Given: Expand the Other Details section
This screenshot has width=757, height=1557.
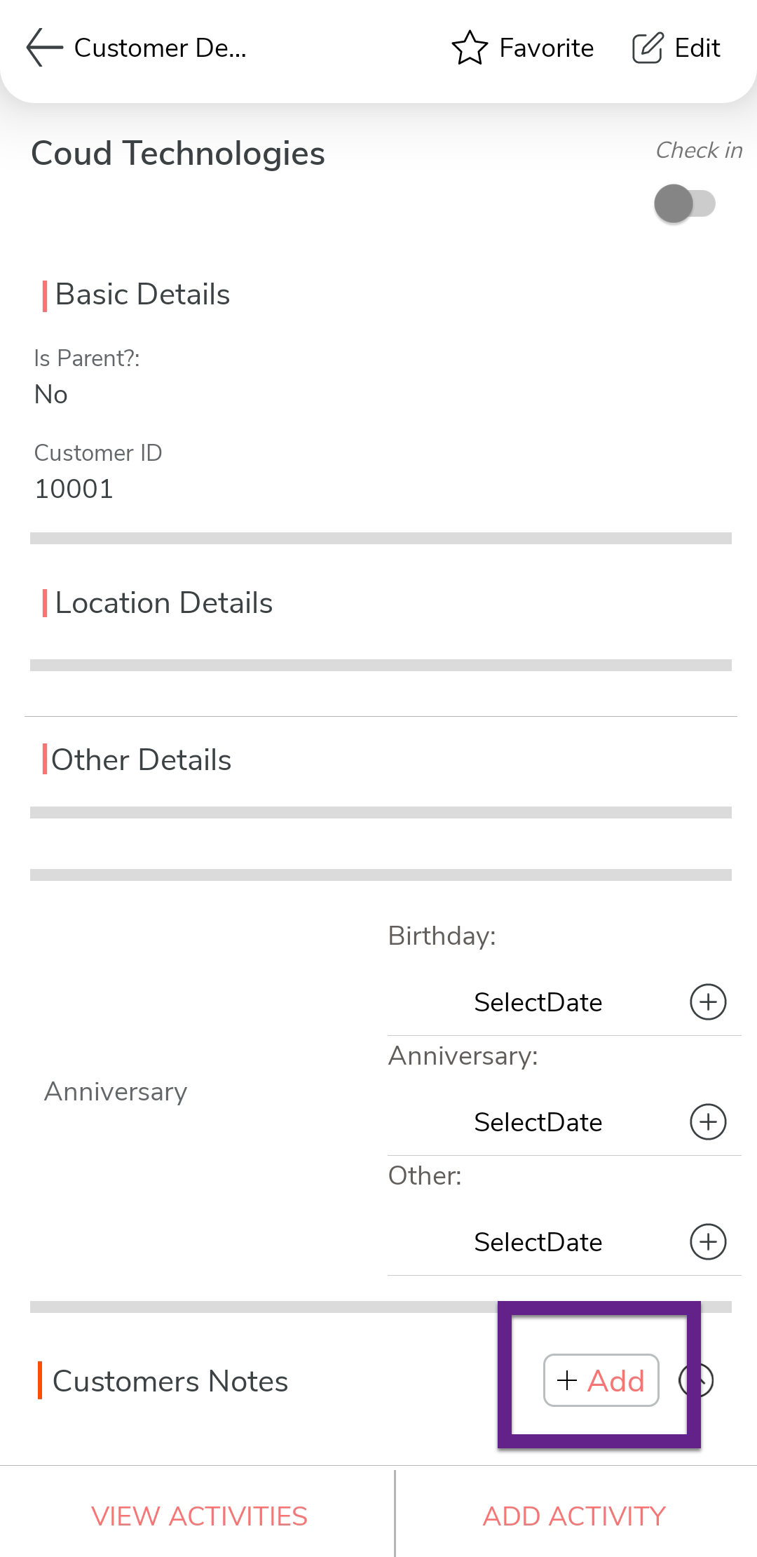Looking at the screenshot, I should click(141, 760).
